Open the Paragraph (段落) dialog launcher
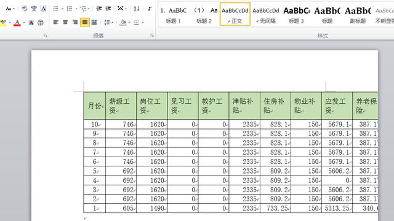 click(x=152, y=36)
